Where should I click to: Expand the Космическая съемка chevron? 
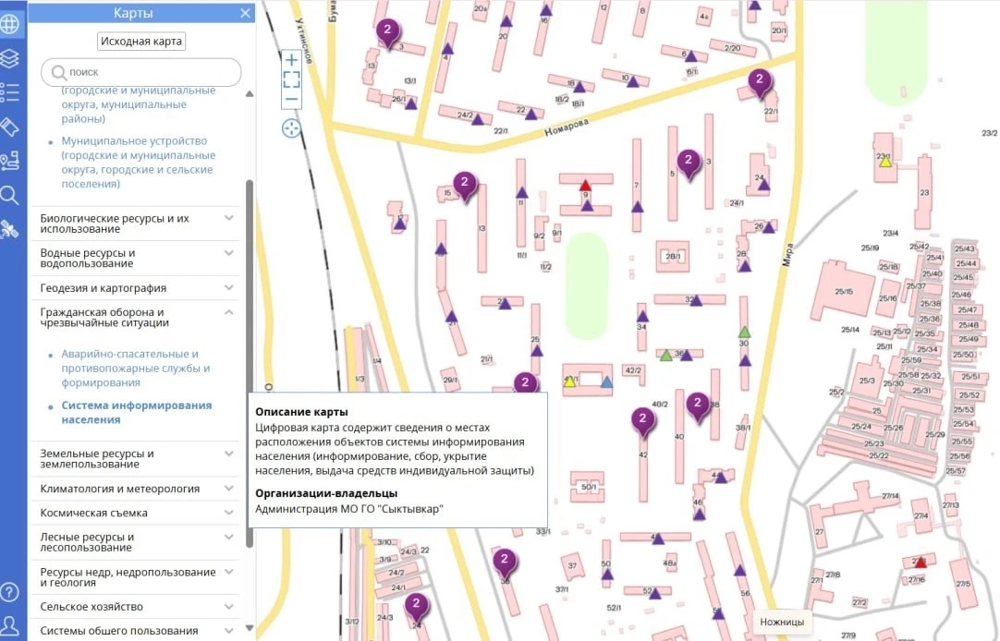(x=229, y=513)
